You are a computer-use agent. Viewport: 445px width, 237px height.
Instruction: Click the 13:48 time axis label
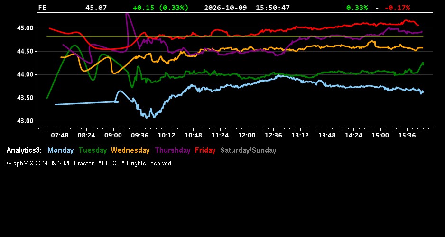[327, 135]
